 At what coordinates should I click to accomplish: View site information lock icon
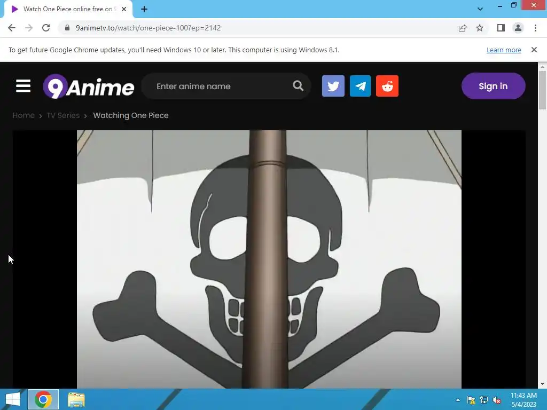(67, 28)
